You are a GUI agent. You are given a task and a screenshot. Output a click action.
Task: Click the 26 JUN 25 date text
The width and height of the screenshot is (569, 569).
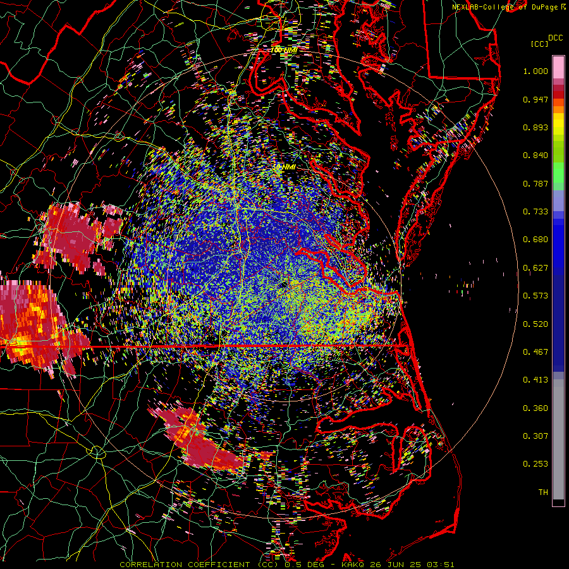[396, 565]
